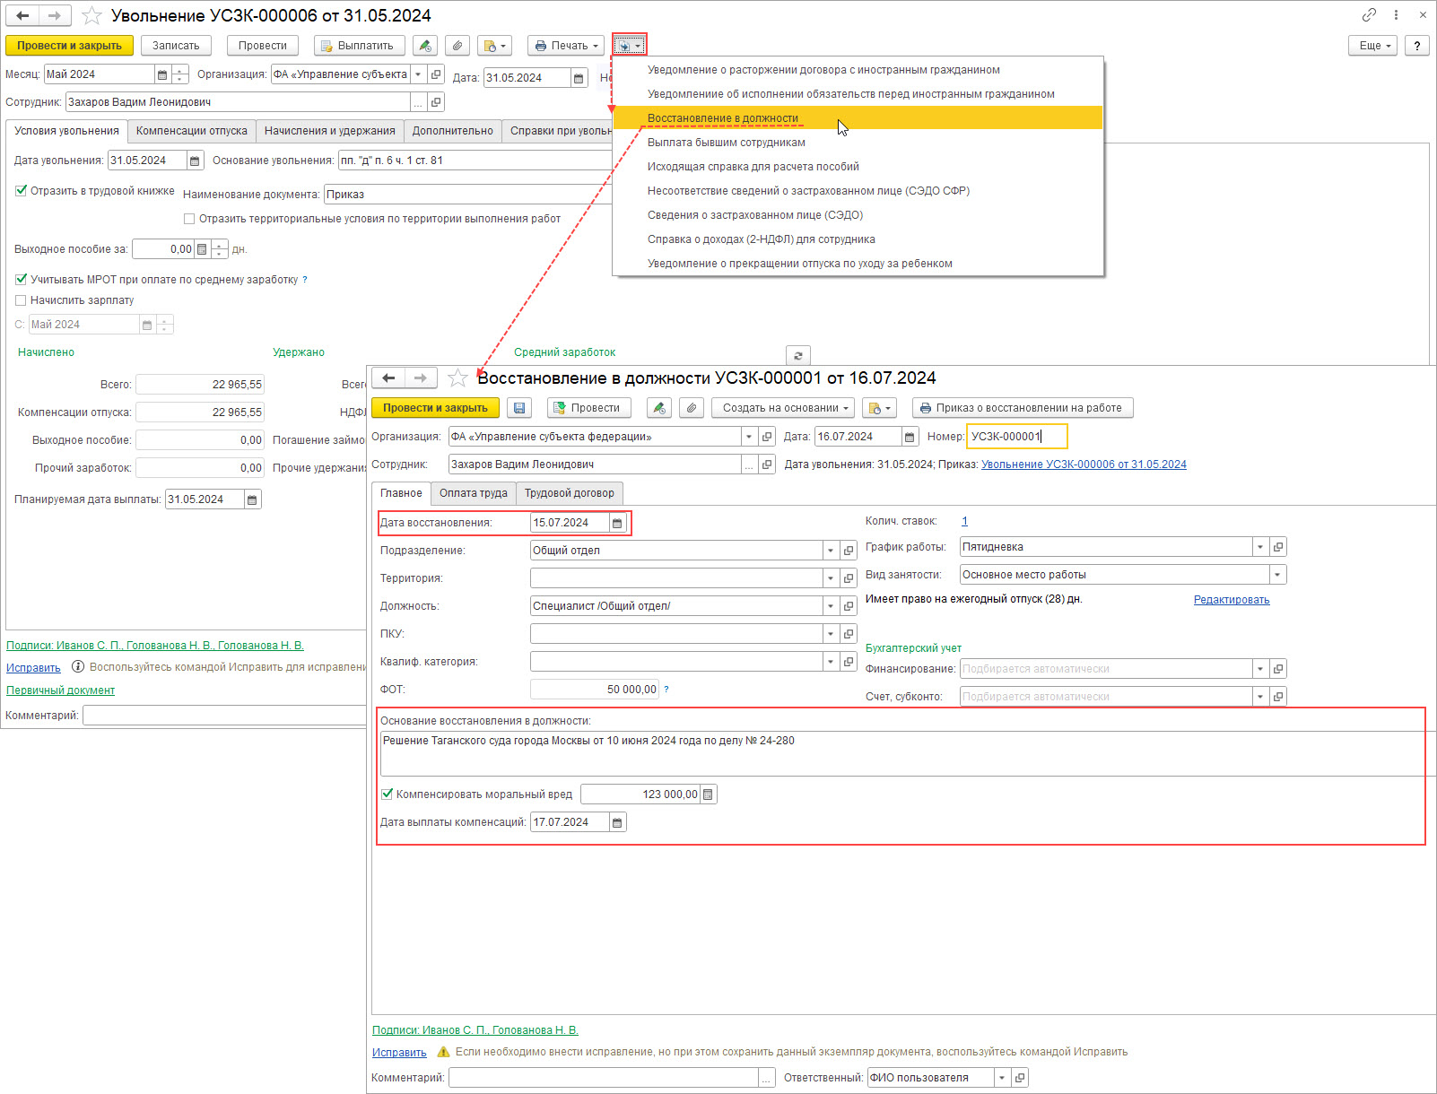The height and width of the screenshot is (1094, 1437).
Task: Open calendar for Планируемая дата выплаты
Action: (252, 499)
